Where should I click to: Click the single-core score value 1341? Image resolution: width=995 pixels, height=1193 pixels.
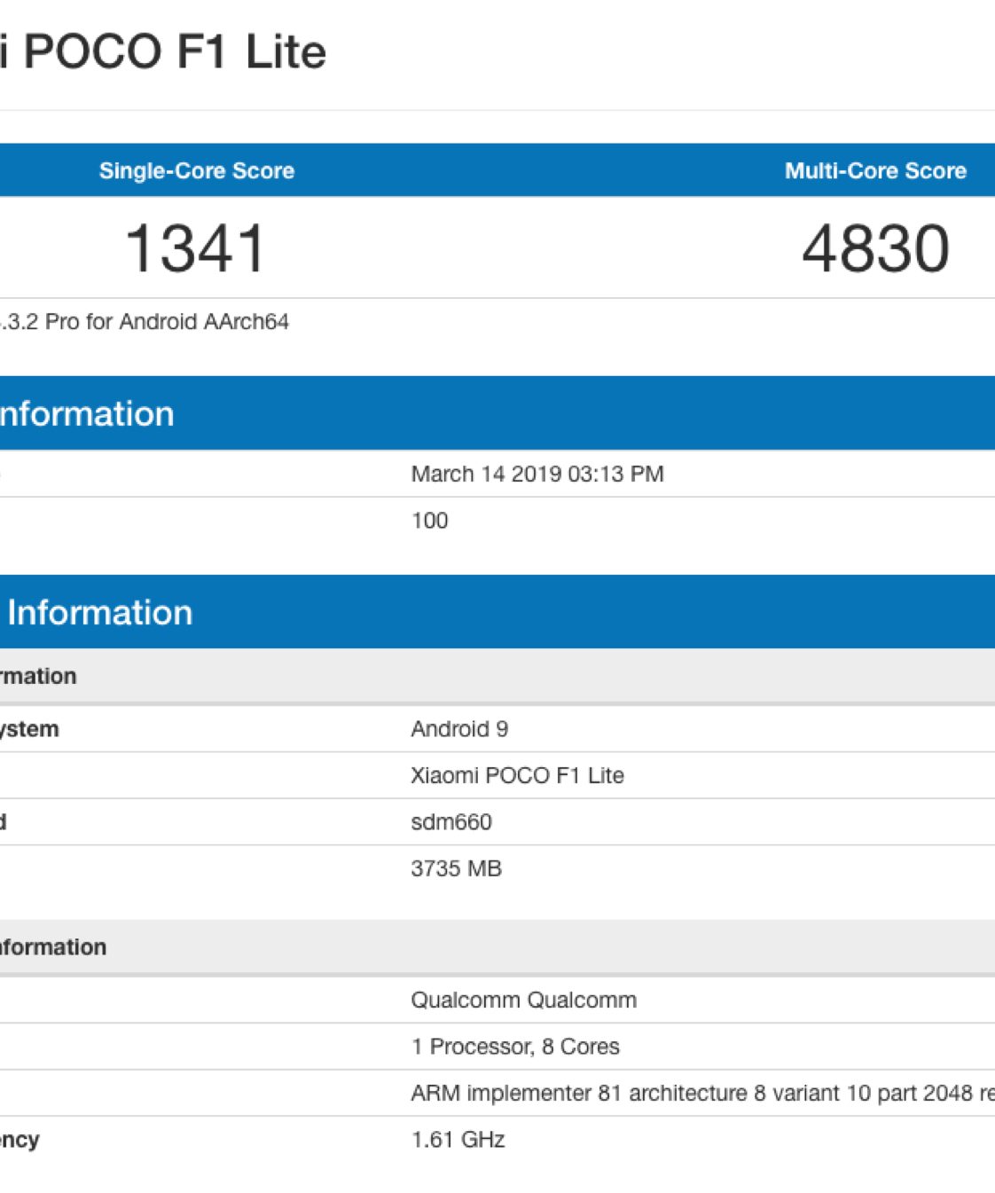pos(196,248)
